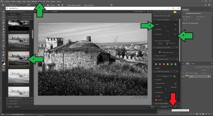Open the film type preset dropdown
This screenshot has width=213, height=116.
point(166,76)
